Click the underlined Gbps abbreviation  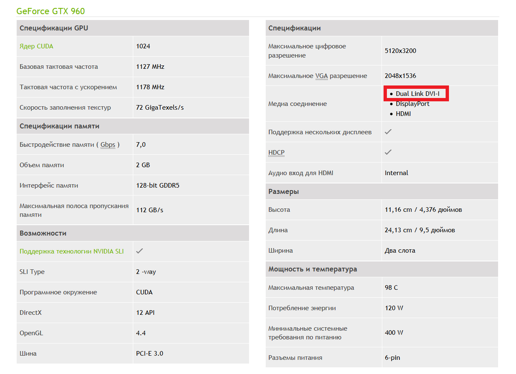pyautogui.click(x=108, y=145)
